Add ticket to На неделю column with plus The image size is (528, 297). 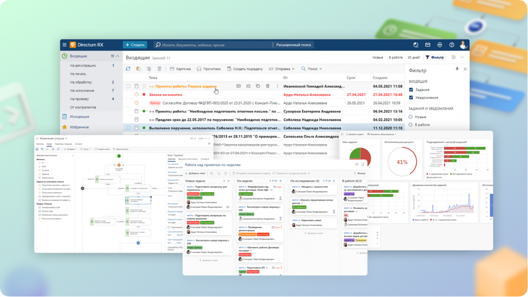click(280, 181)
